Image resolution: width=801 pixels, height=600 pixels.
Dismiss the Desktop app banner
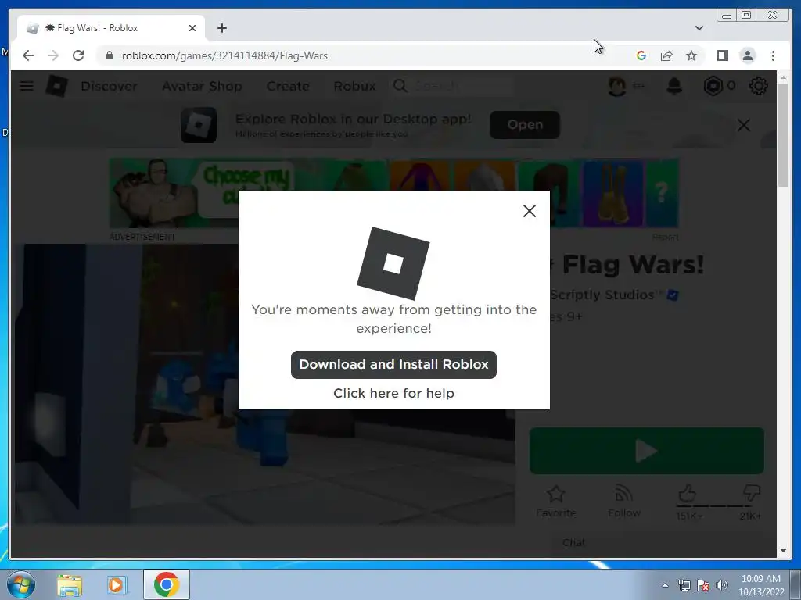point(744,125)
